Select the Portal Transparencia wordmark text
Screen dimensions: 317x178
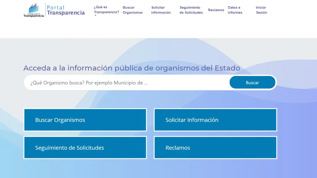[x=66, y=9]
